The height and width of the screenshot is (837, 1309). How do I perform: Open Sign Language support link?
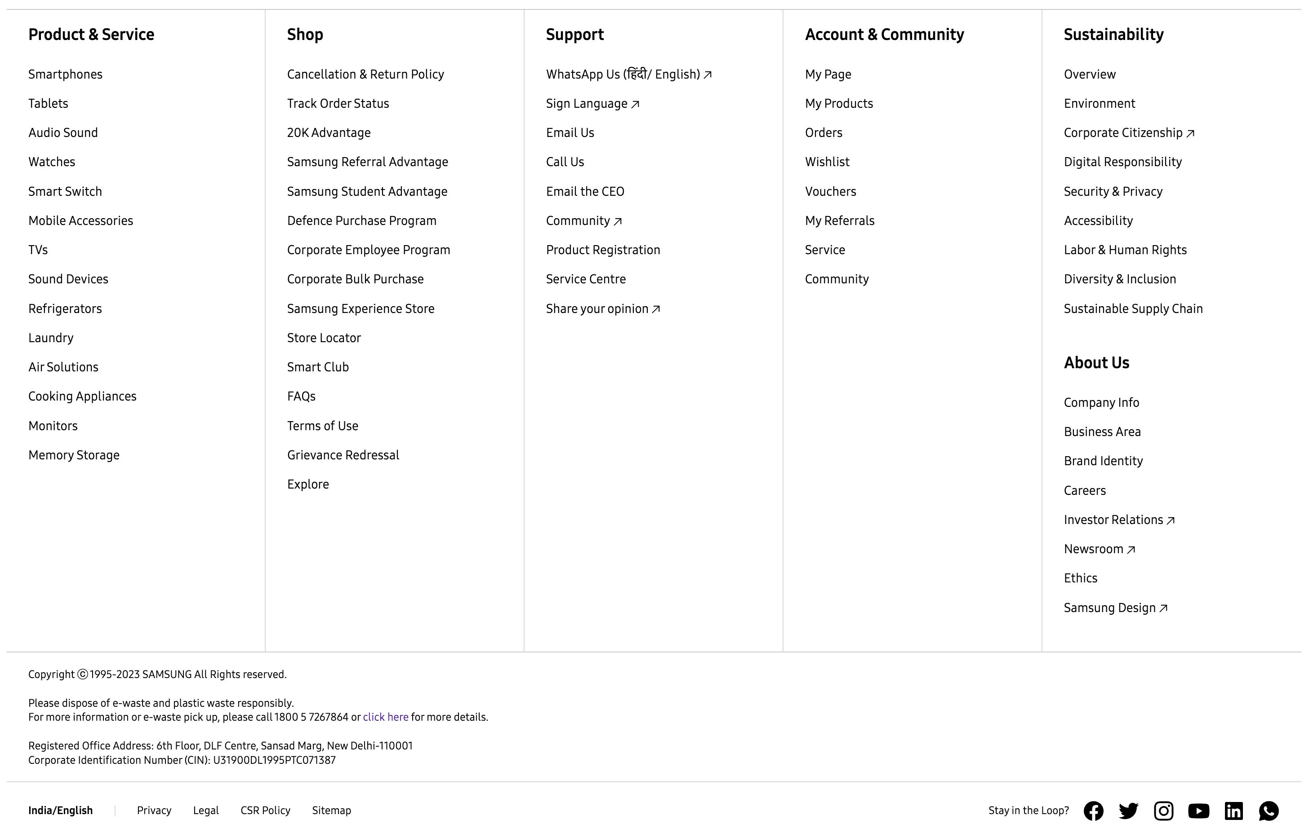(592, 104)
